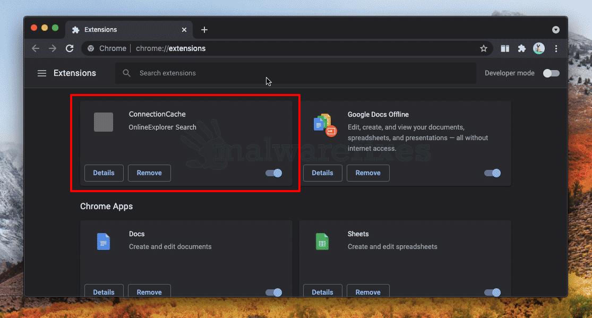The height and width of the screenshot is (318, 592).
Task: Open a new tab with the plus button
Action: (x=204, y=29)
